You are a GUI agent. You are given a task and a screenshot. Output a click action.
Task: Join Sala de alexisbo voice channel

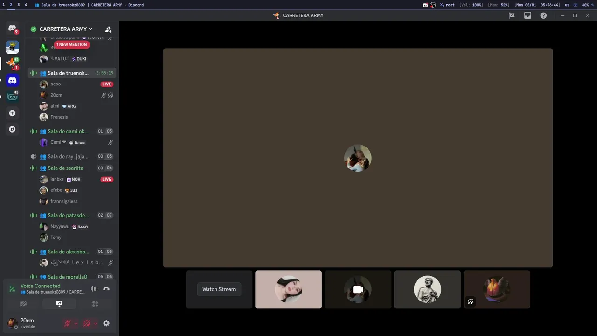[72, 252]
